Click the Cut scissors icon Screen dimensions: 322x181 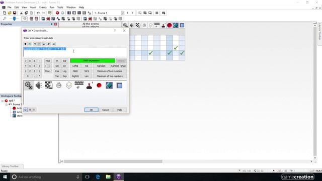point(21,13)
